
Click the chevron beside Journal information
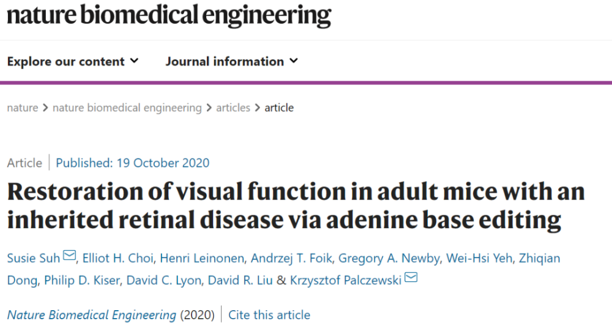coord(294,61)
